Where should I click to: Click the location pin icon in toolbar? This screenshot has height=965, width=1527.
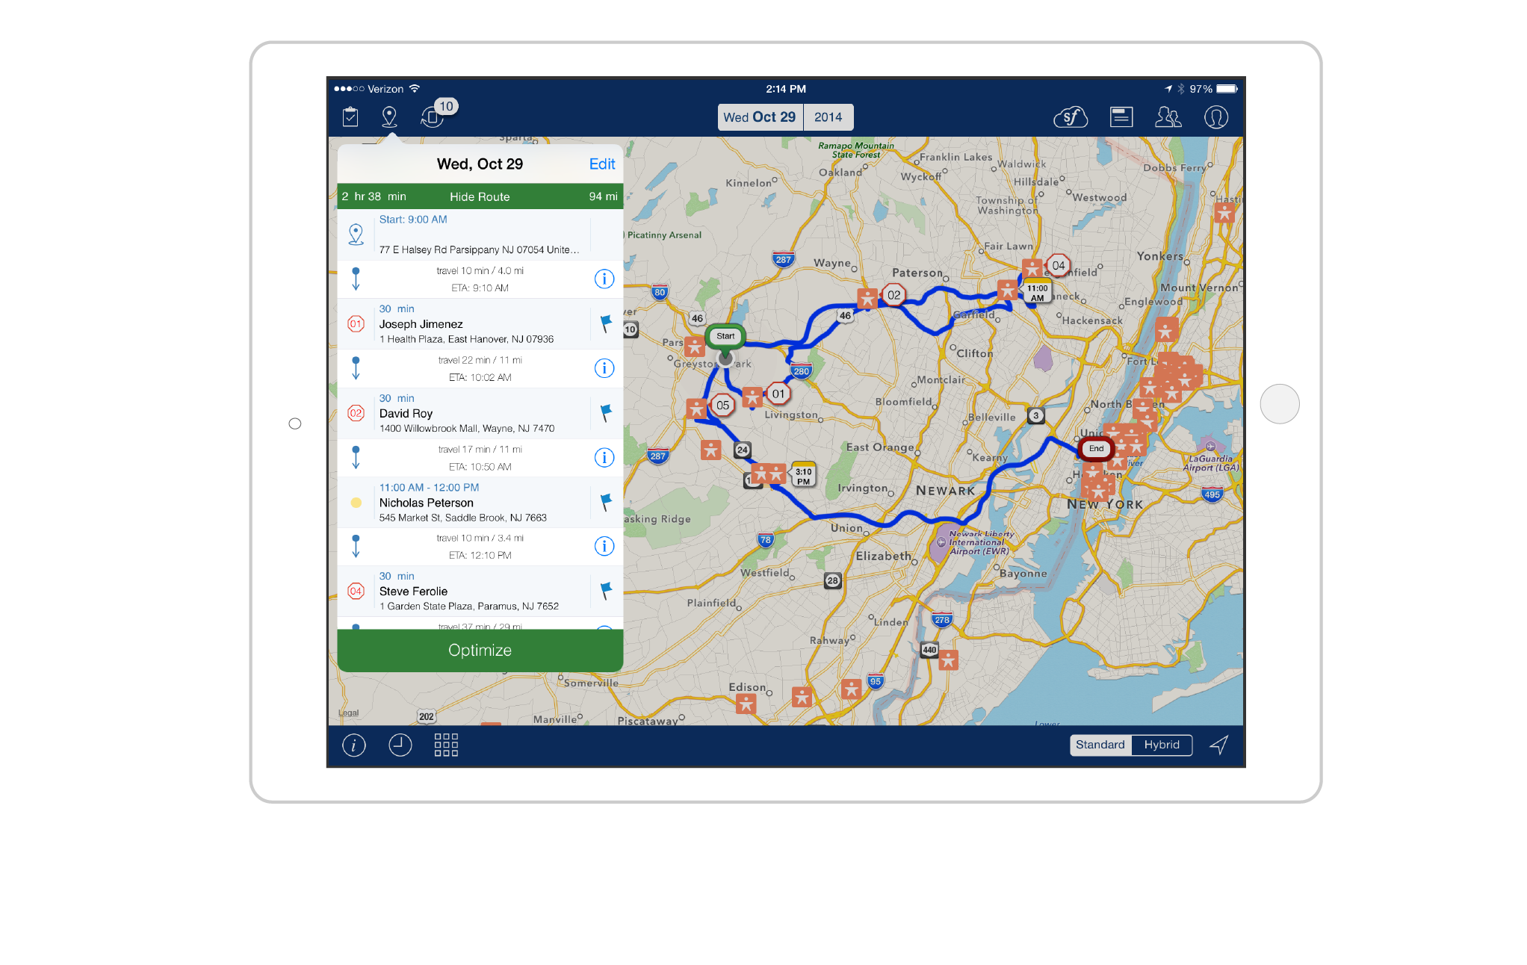click(x=392, y=117)
